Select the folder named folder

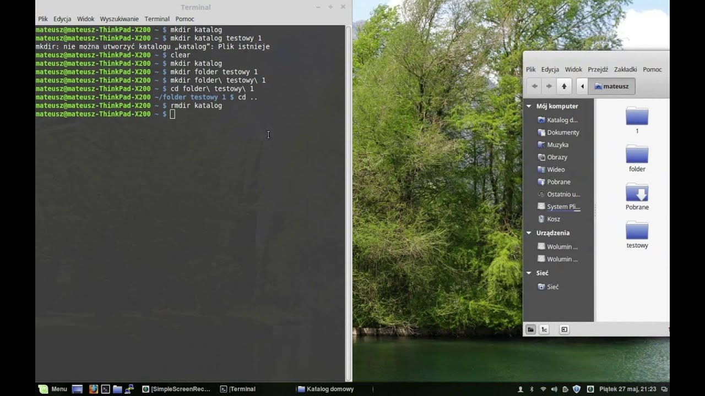(637, 158)
